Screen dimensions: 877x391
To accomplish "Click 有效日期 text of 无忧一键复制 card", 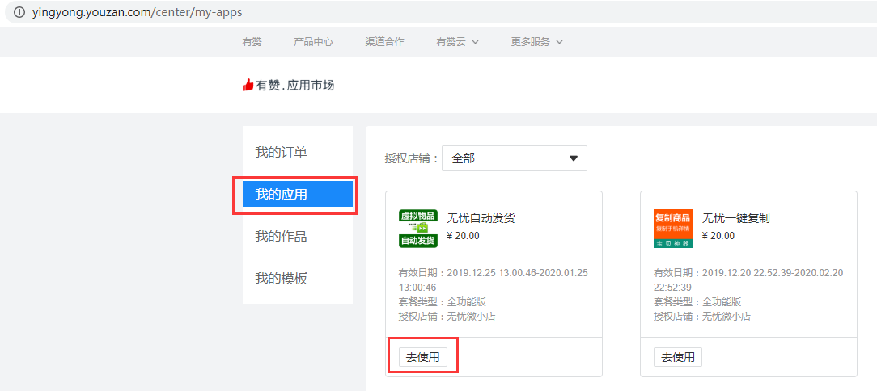I will pyautogui.click(x=748, y=280).
